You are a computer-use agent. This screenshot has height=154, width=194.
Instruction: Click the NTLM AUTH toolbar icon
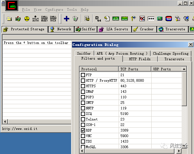36,19
